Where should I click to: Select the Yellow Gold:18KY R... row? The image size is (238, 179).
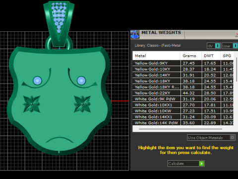183,87
